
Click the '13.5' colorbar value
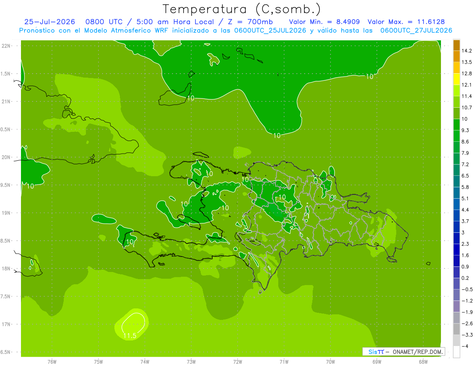[467, 62]
